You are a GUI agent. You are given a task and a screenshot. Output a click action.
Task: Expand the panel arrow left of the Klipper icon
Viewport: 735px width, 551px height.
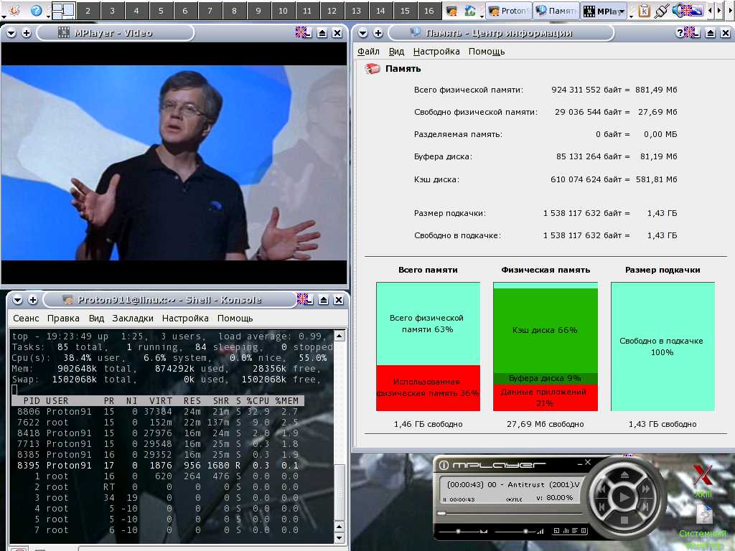(x=632, y=17)
